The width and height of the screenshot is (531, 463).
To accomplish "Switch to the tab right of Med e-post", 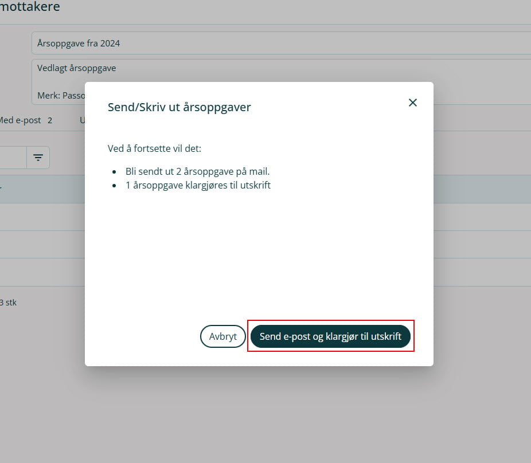I will point(82,120).
